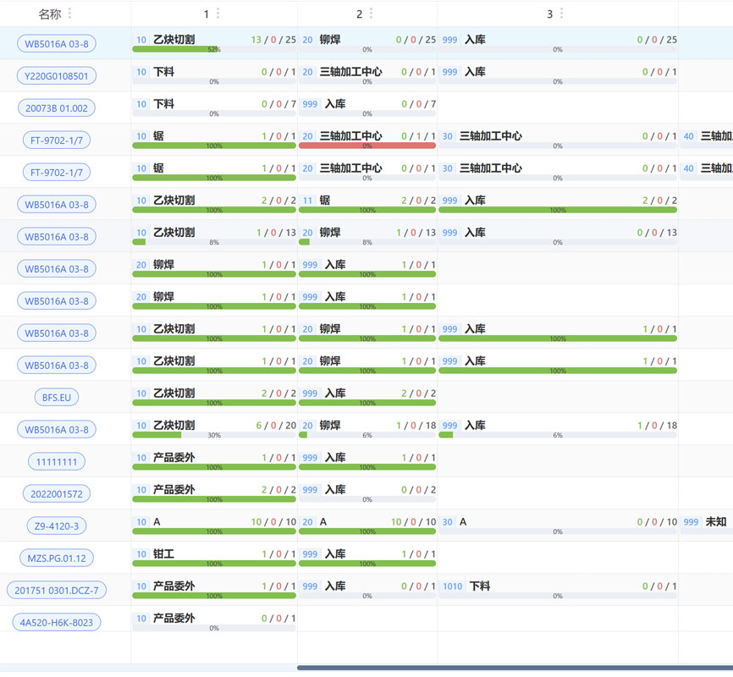This screenshot has width=733, height=677.
Task: Select the 钳工 process cell for MZS.PG.01.12
Action: [214, 554]
